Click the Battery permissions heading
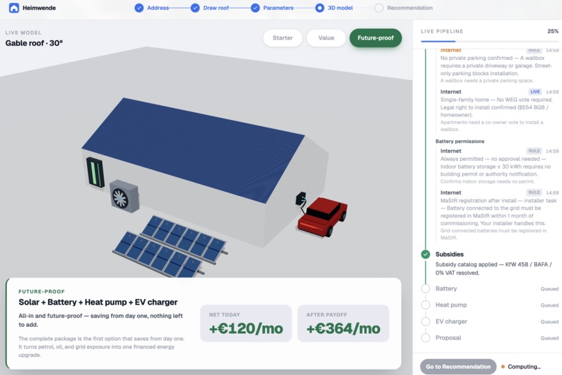562x375 pixels. 460,141
